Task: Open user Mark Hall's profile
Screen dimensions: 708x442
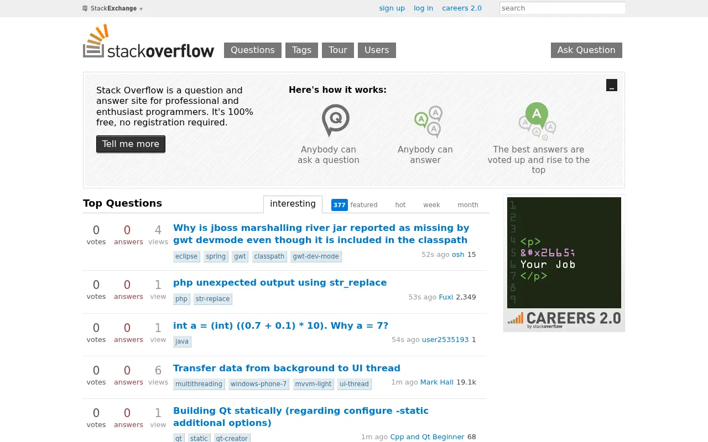Action: (x=437, y=382)
